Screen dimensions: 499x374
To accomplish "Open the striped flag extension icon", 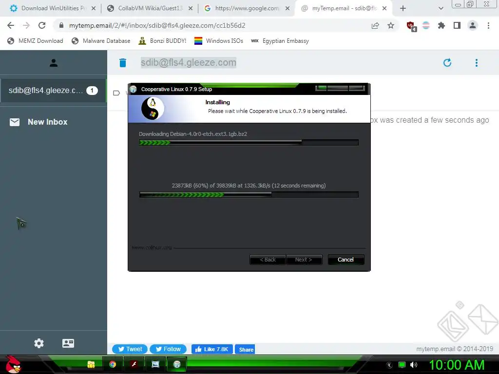I will (x=426, y=25).
